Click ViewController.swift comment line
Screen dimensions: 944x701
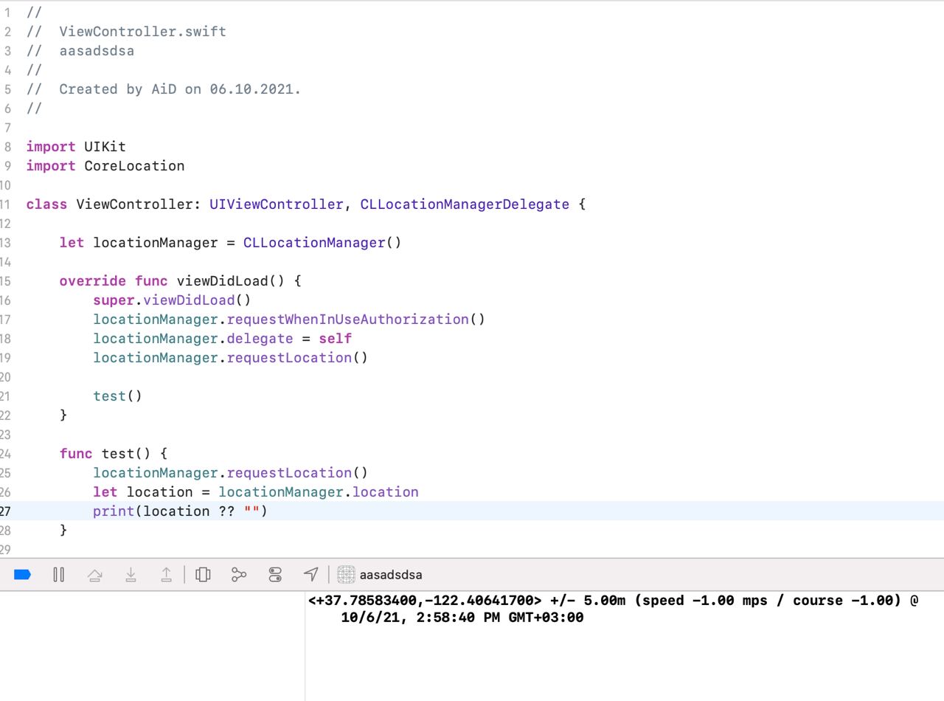click(x=126, y=32)
